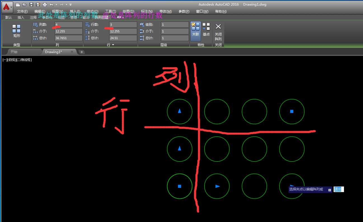Open the 插入(I) menu

[x=75, y=11]
